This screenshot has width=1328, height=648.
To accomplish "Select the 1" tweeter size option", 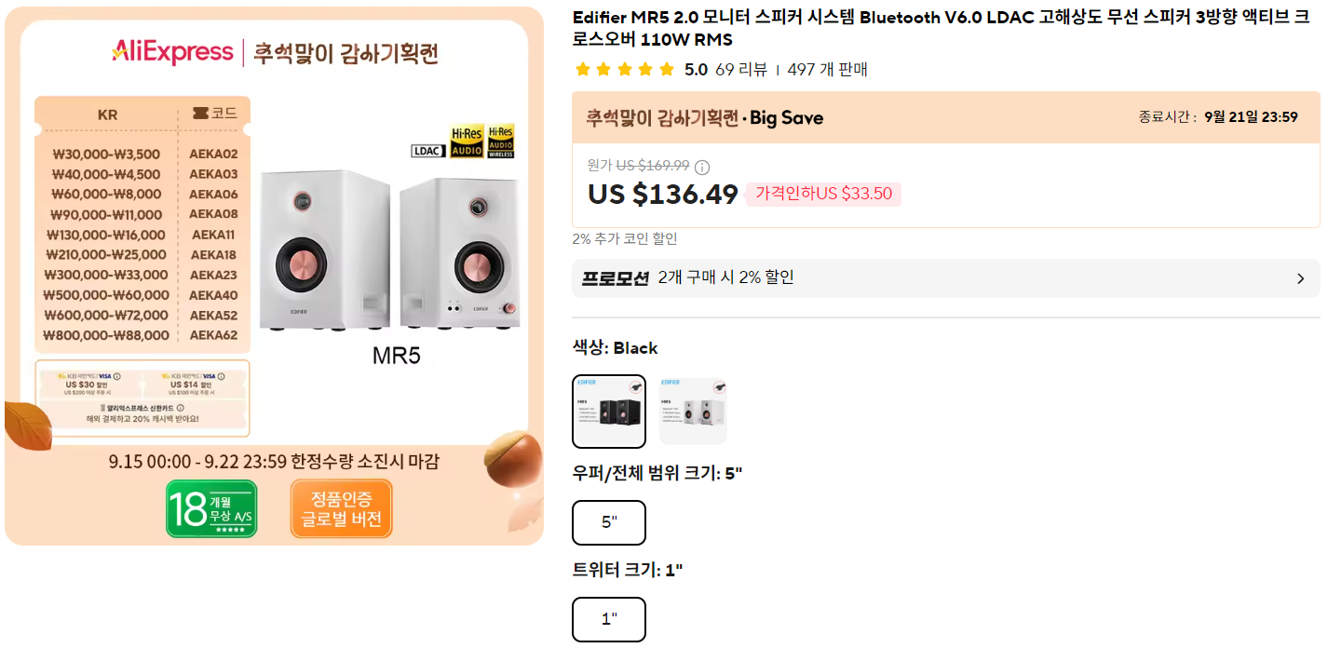I will point(608,618).
